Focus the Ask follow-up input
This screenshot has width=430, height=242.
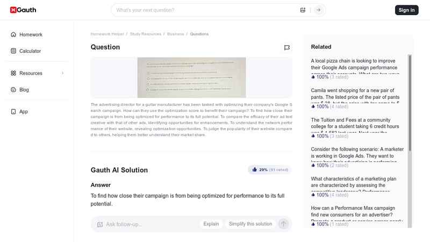click(x=151, y=224)
